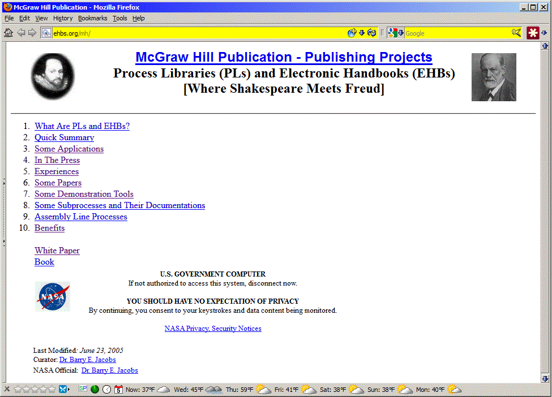Screen dimensions: 552x397
Task: Click the Sun 38°F weather icon
Action: [x=405, y=389]
